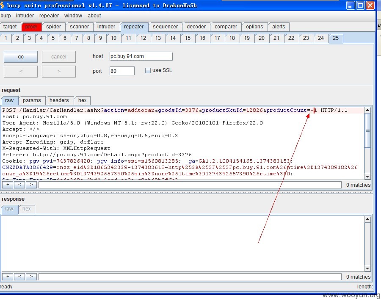Click the response search + options button

[8, 277]
